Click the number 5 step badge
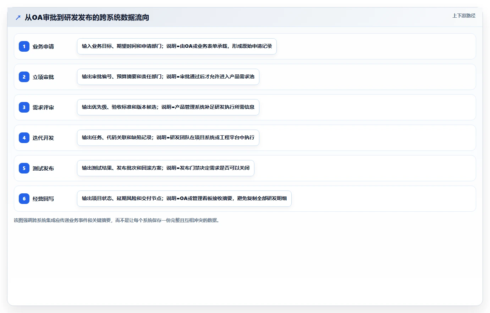490x313 pixels. pos(24,168)
